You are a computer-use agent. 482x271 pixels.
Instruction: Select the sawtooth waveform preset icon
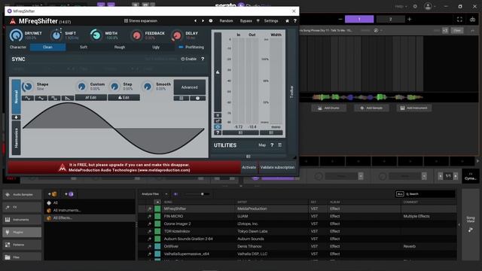click(x=67, y=98)
